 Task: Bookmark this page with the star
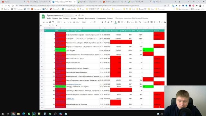(x=168, y=6)
